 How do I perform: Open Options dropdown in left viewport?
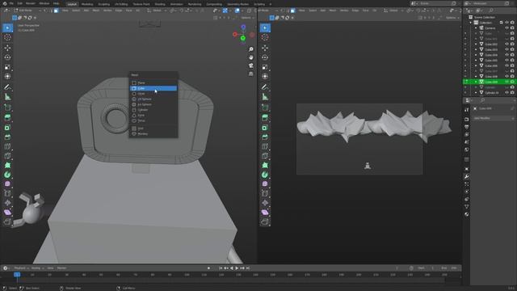point(247,18)
